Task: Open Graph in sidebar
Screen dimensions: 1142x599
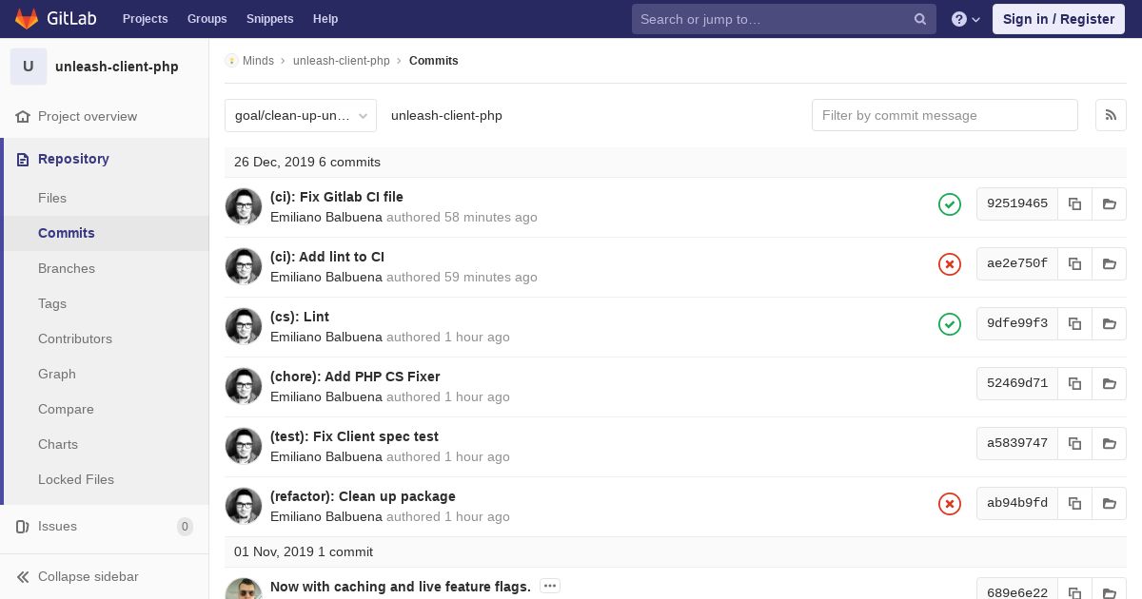Action: 57,374
